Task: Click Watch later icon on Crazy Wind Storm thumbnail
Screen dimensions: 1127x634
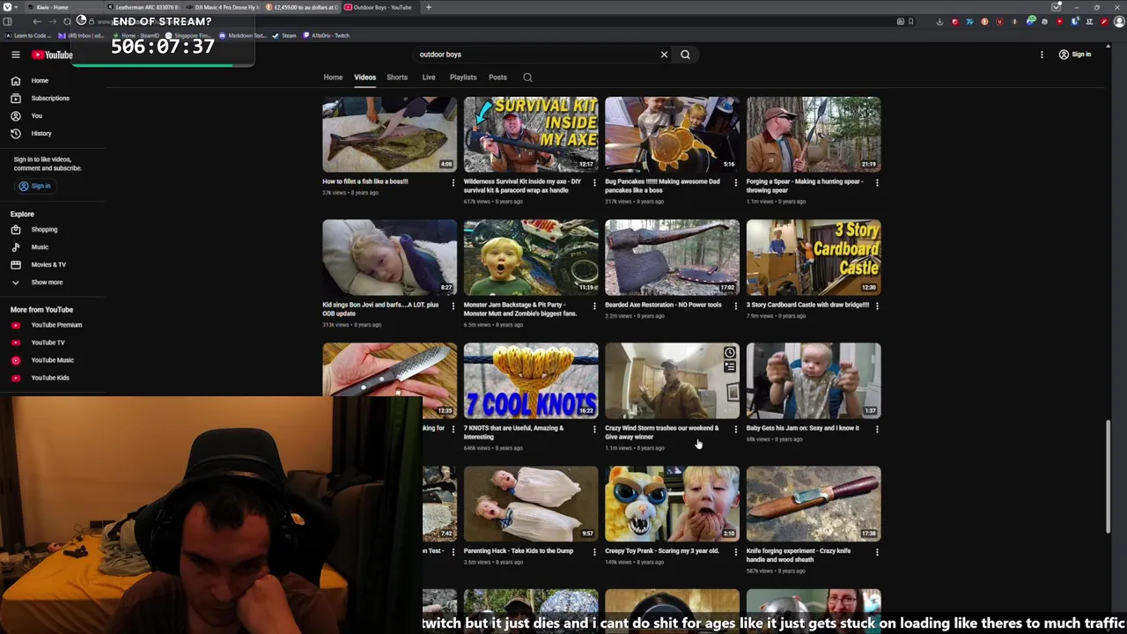Action: [x=730, y=353]
